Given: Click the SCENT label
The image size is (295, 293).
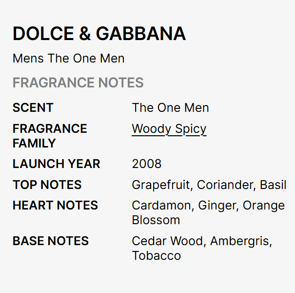Looking at the screenshot, I should (x=33, y=108).
